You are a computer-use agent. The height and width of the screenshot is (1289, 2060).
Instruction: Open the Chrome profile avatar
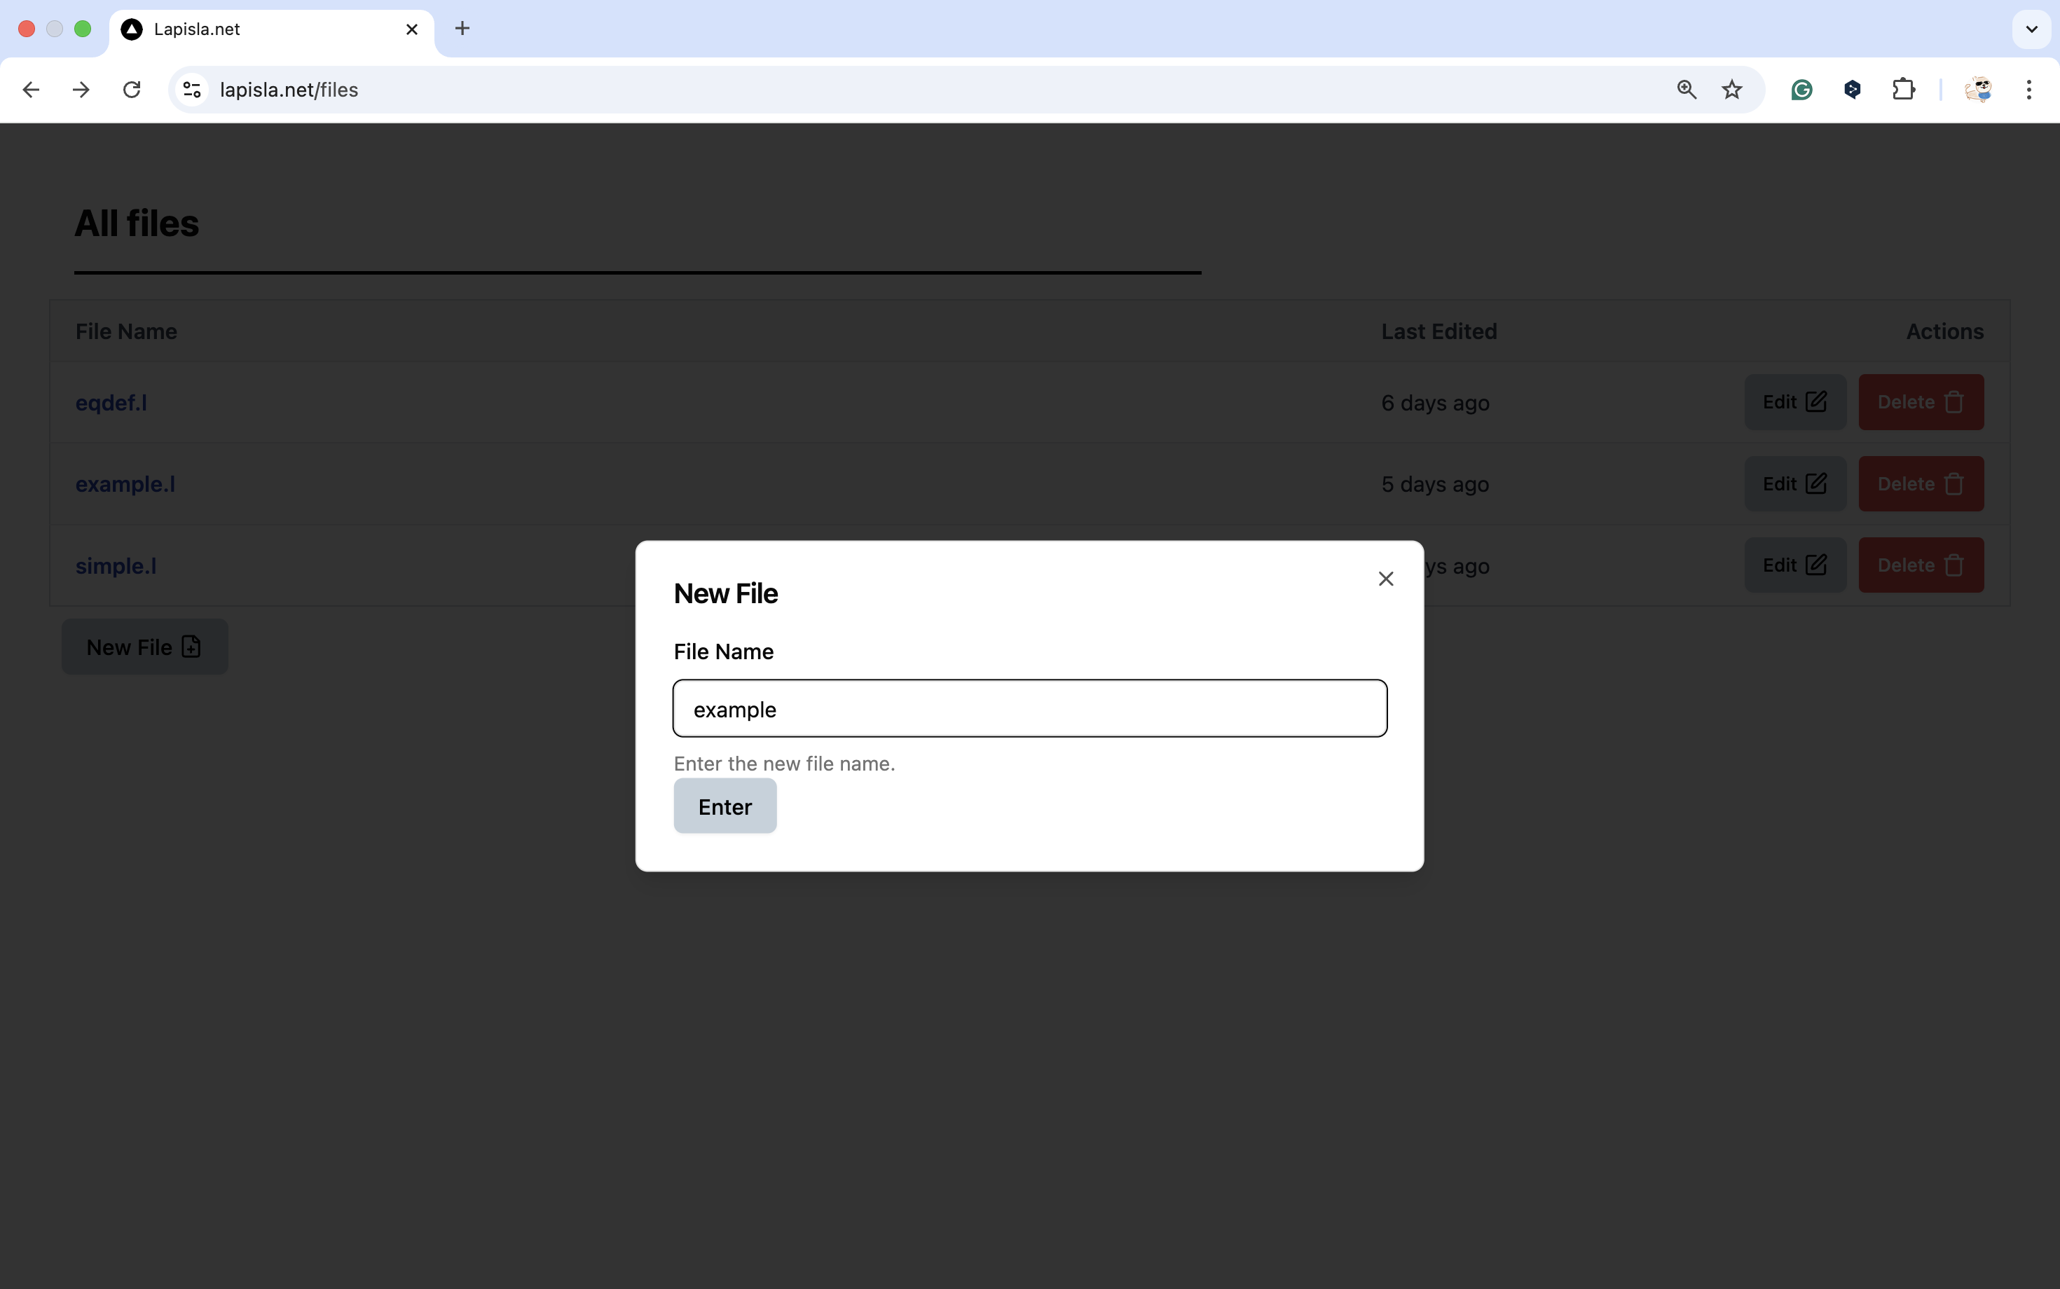click(x=1978, y=90)
